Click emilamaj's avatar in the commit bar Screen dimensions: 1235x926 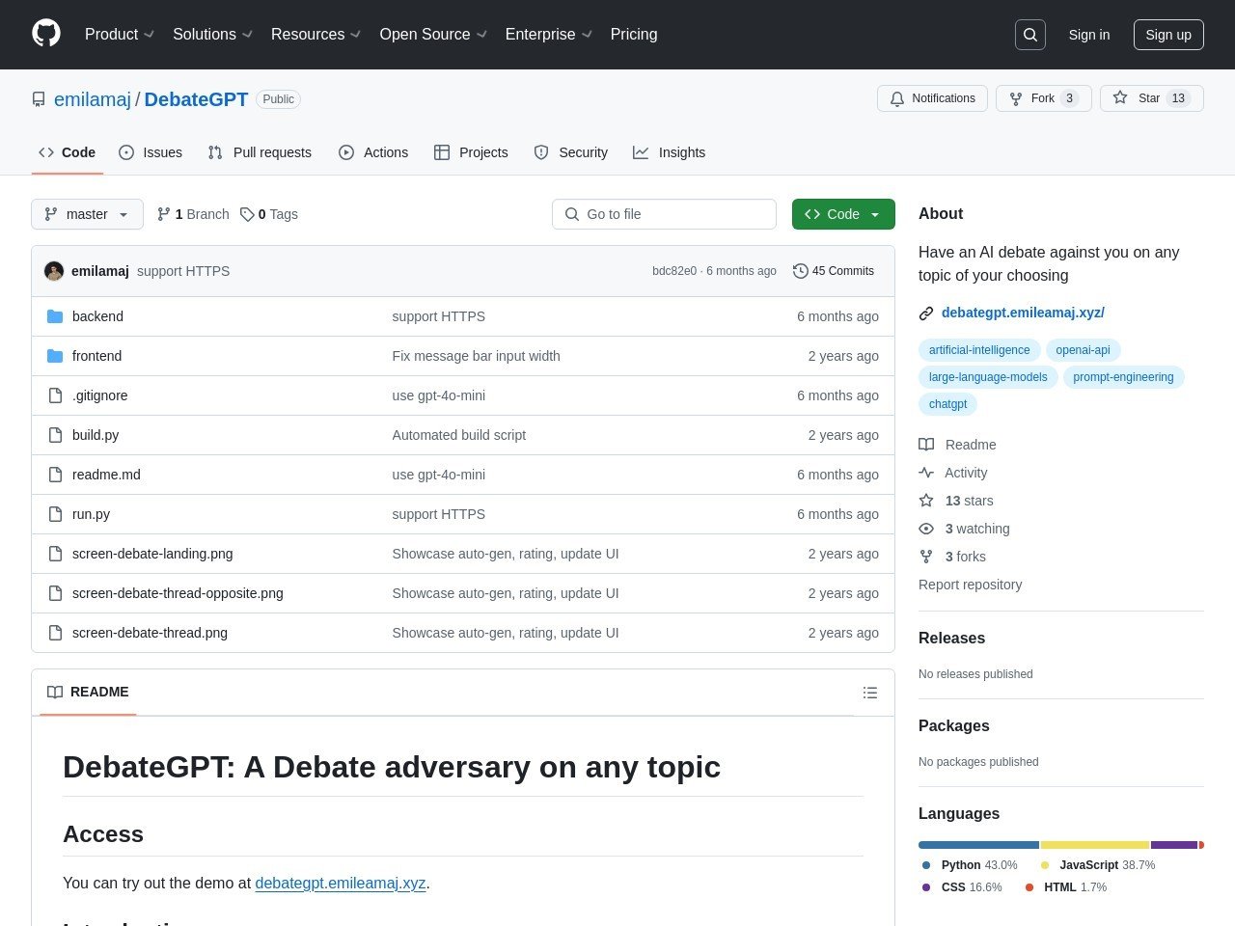[x=54, y=271]
